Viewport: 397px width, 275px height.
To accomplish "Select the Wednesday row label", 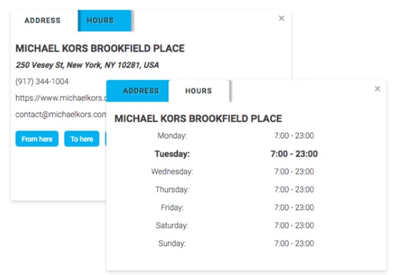I will click(x=172, y=172).
